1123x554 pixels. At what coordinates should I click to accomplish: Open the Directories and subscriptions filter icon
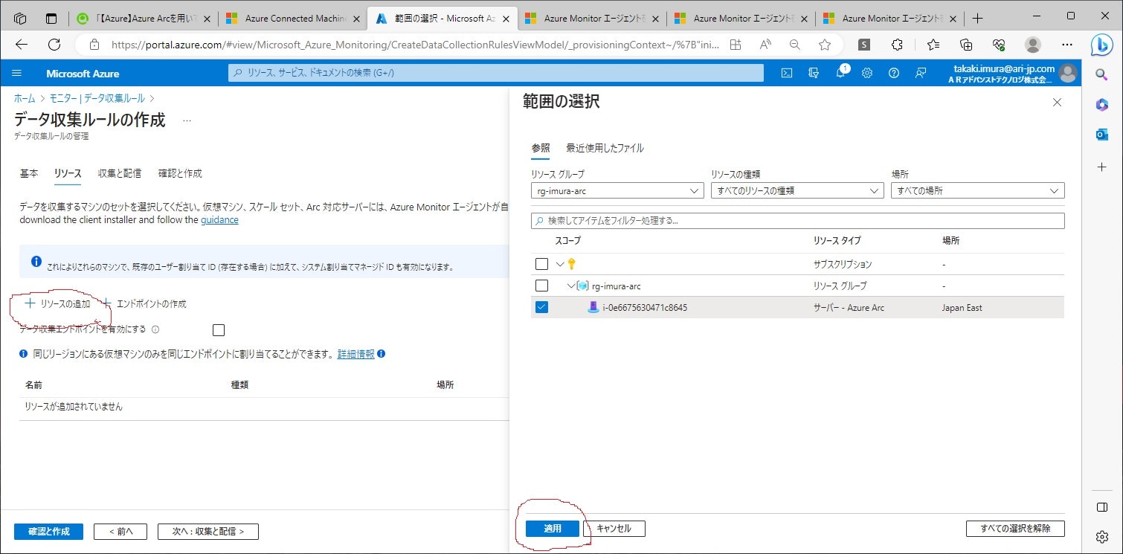[813, 73]
